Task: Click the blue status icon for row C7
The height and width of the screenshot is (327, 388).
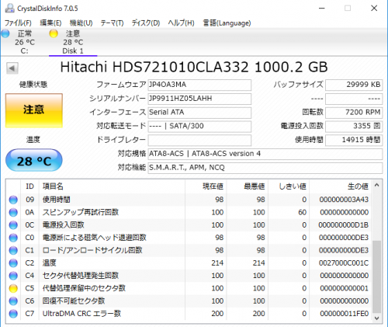Action: pyautogui.click(x=13, y=314)
